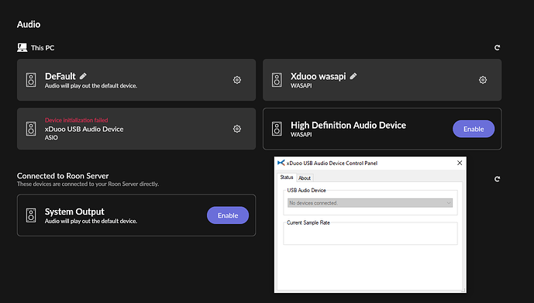Viewport: 534px width, 303px height.
Task: Click the This PC computer icon
Action: [22, 47]
